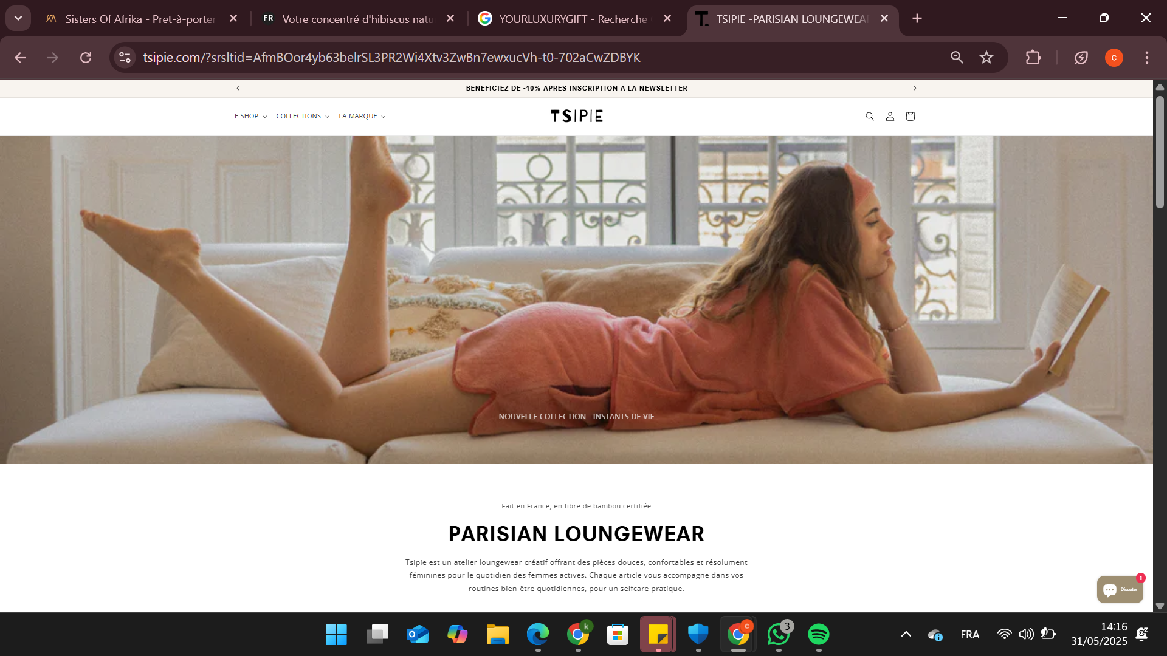Bookmark this page with the star

tap(986, 58)
